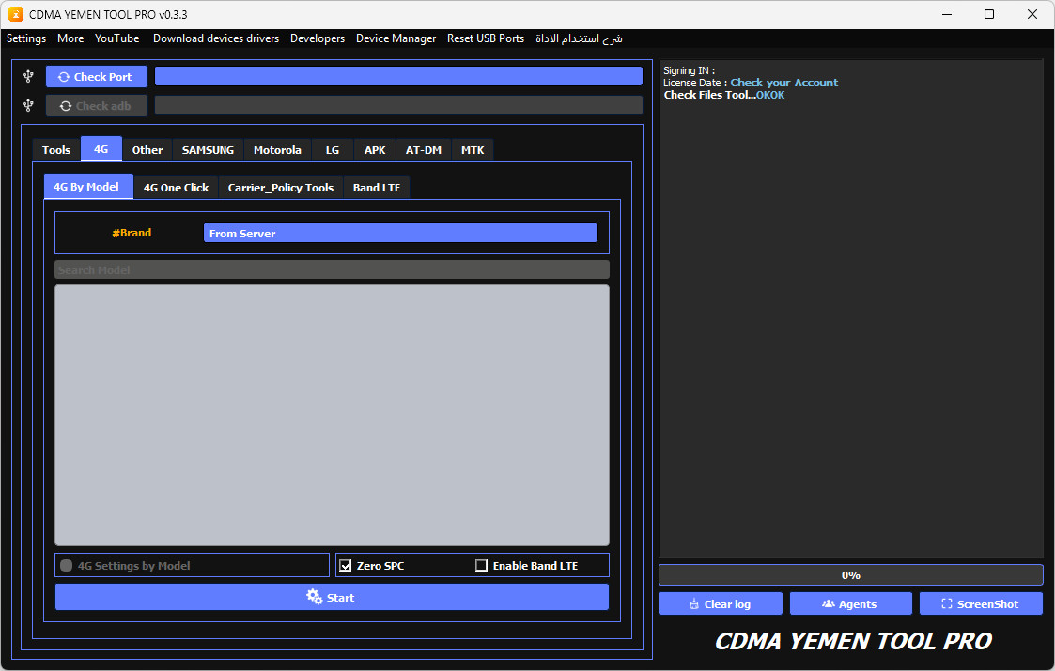The width and height of the screenshot is (1055, 671).
Task: Click the gear icon on Start button
Action: tap(315, 597)
